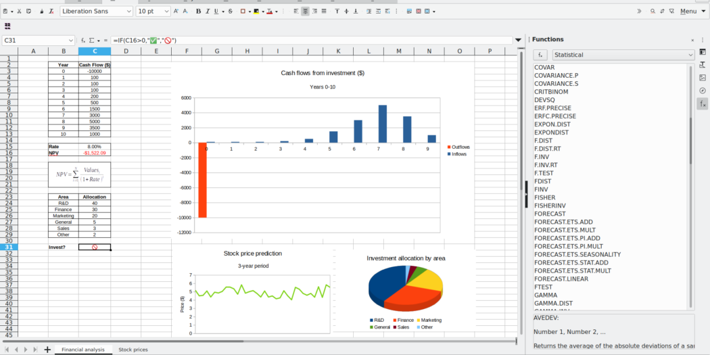Screen dimensions: 710x355
Task: Open the Borders dropdown arrow
Action: pos(249,11)
